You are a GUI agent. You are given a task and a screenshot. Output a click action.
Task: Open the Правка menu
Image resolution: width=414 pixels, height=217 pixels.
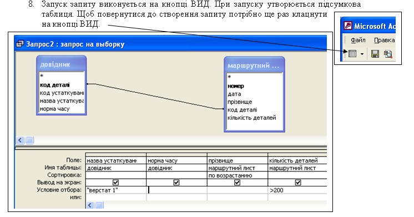(x=384, y=40)
